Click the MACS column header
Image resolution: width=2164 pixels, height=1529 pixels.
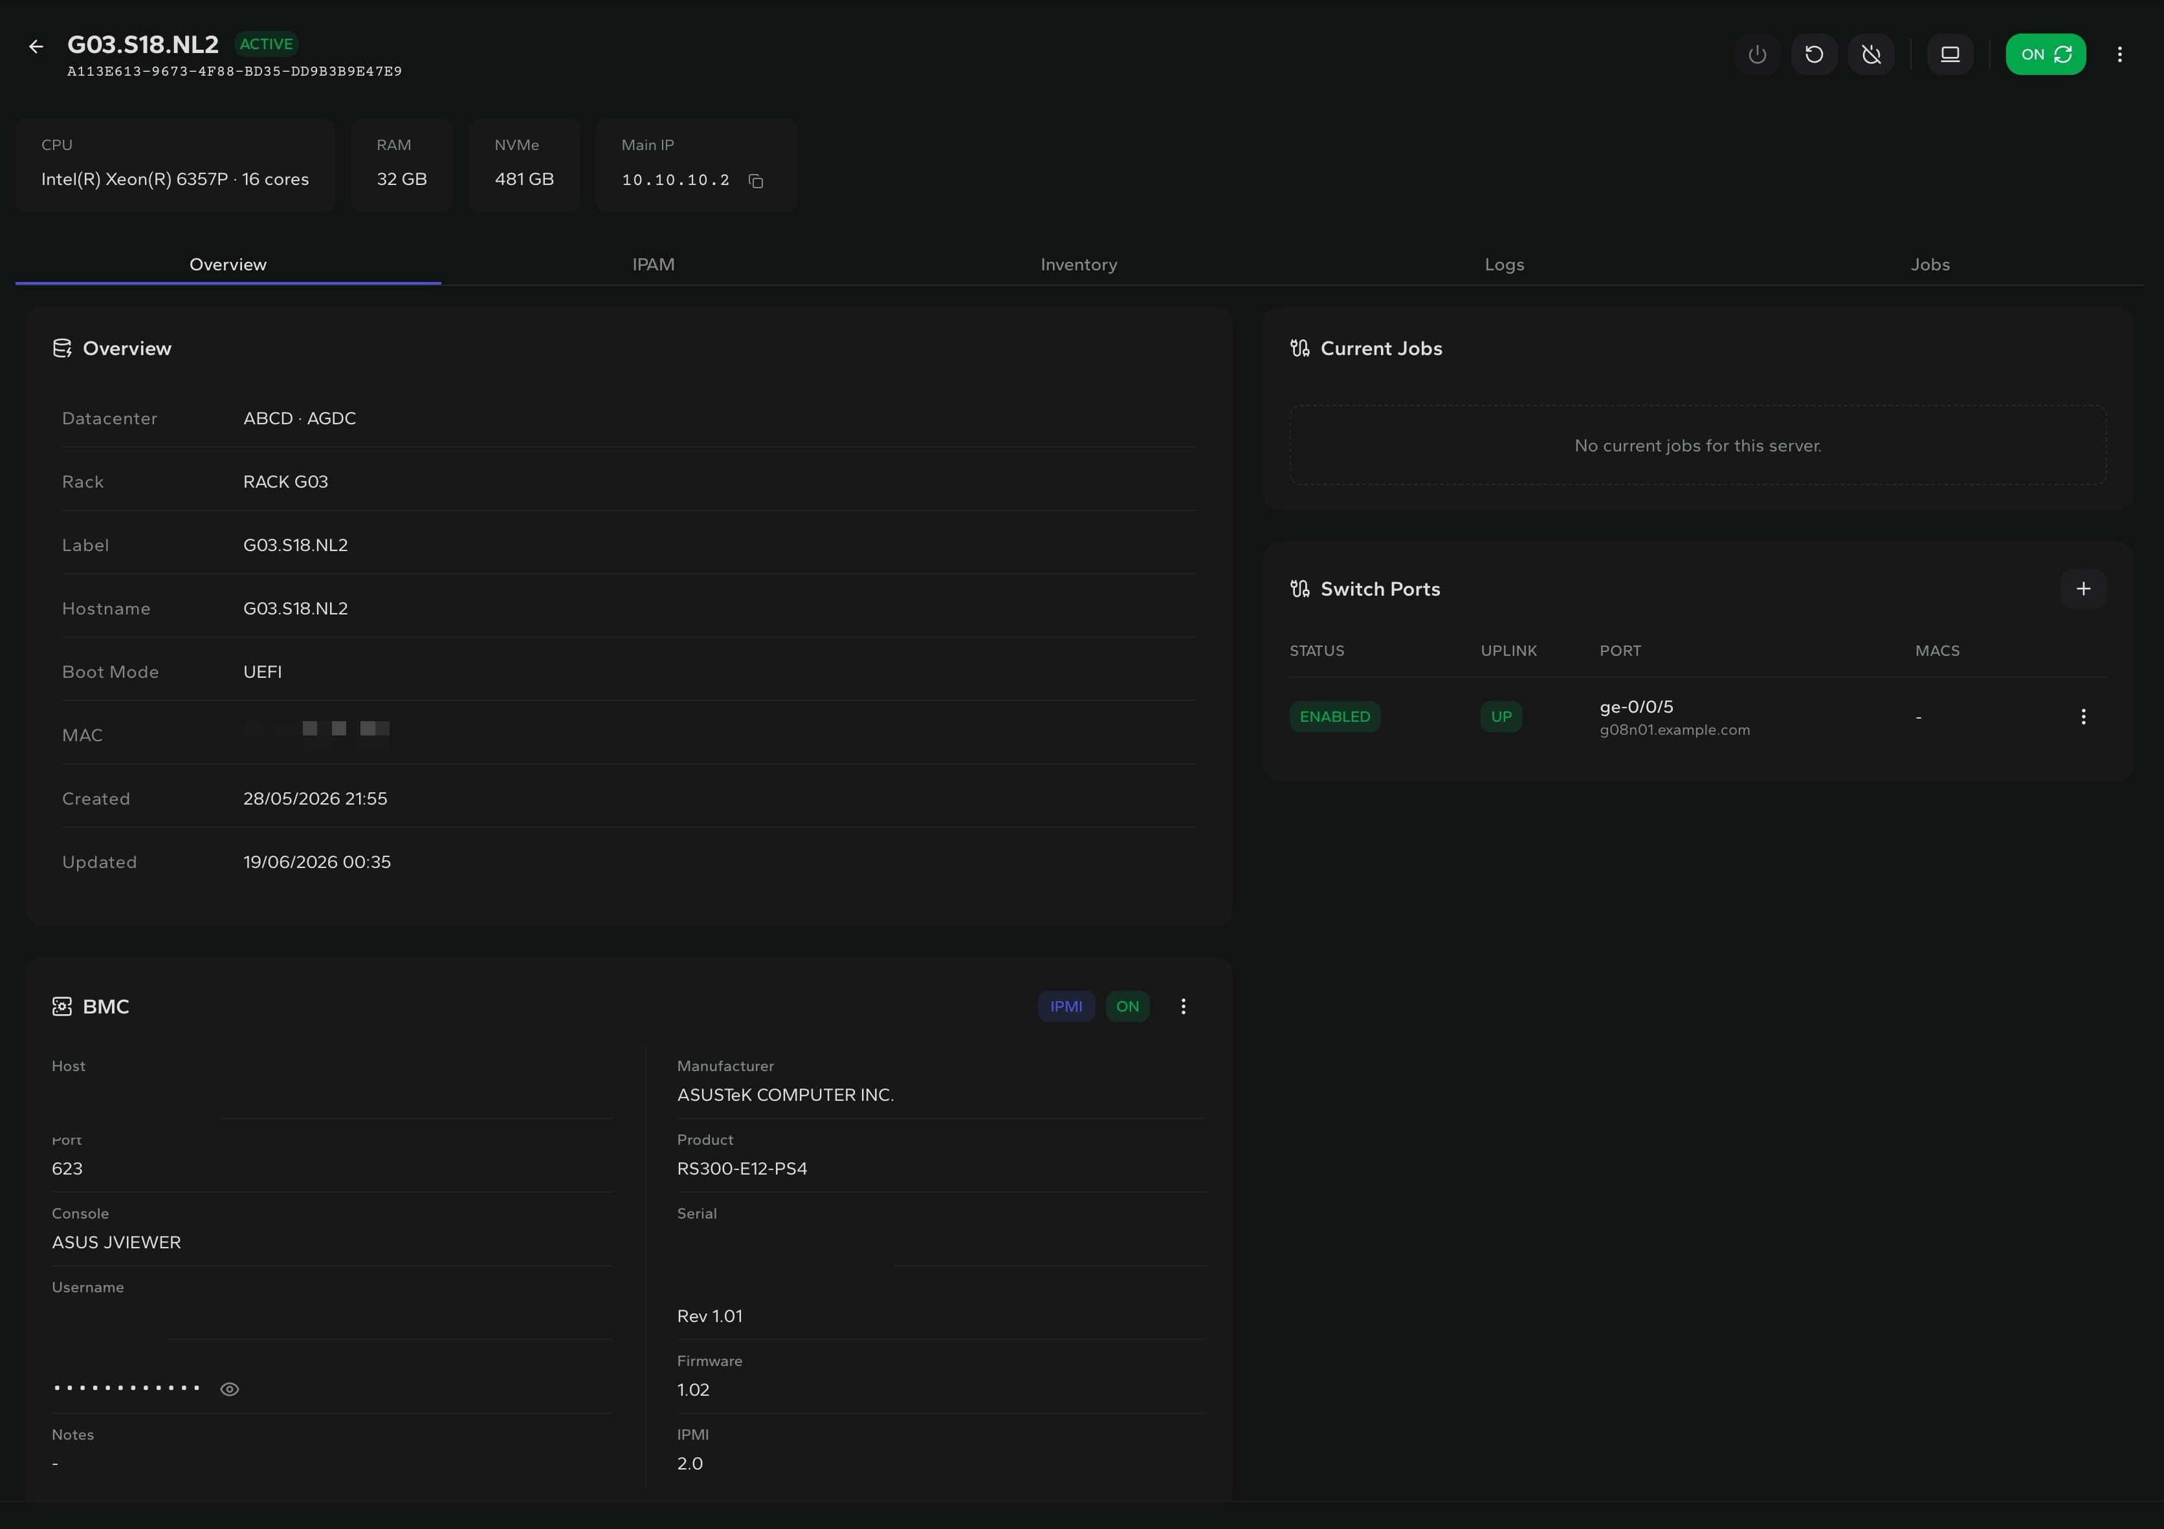pos(1937,651)
